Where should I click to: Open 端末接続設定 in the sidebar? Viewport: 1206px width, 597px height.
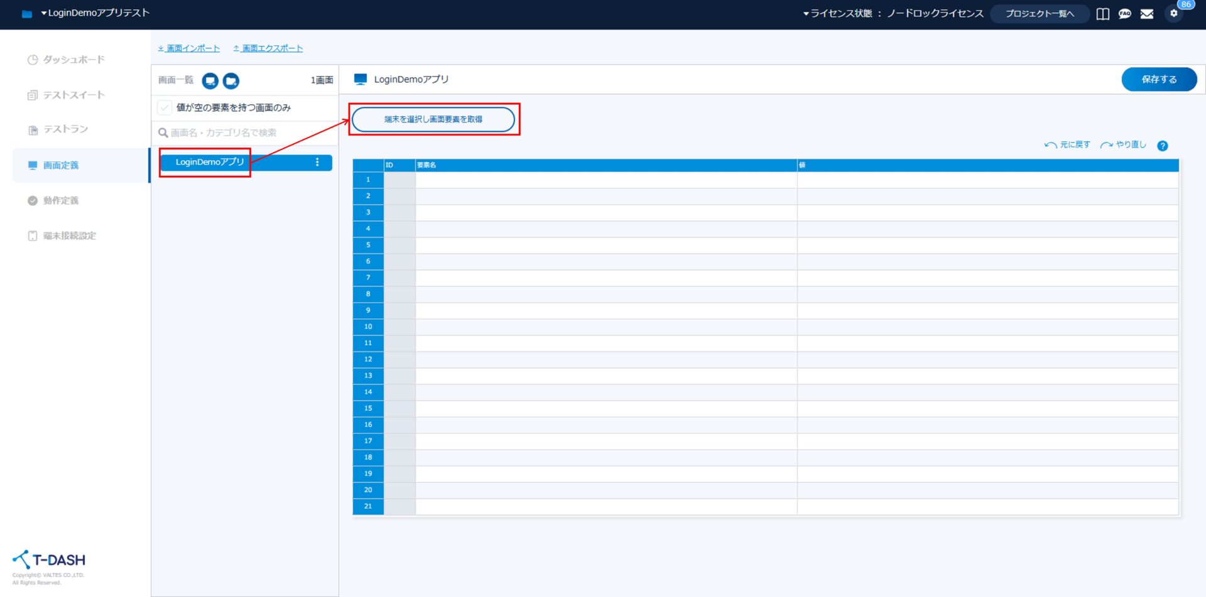pyautogui.click(x=69, y=235)
